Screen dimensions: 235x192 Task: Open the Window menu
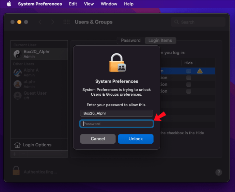pos(109,4)
